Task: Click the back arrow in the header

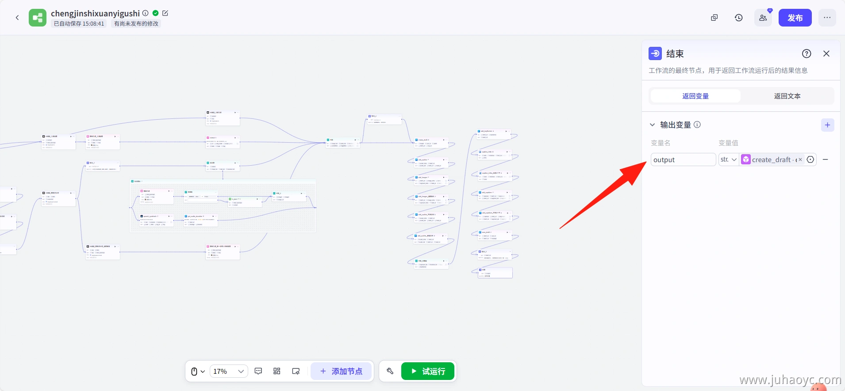Action: [17, 18]
